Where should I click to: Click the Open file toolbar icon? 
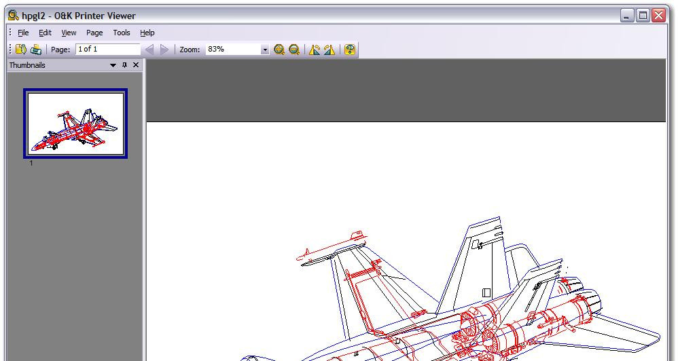pyautogui.click(x=21, y=50)
